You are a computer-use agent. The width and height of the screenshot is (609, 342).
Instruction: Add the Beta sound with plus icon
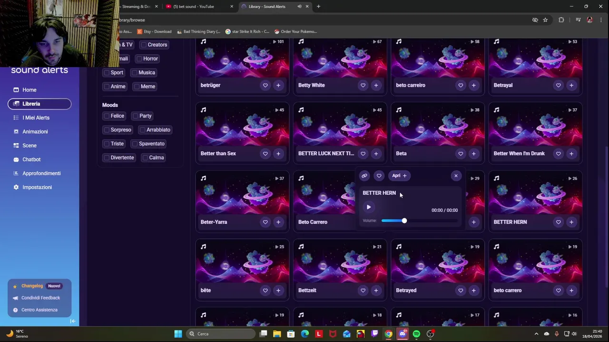click(473, 153)
